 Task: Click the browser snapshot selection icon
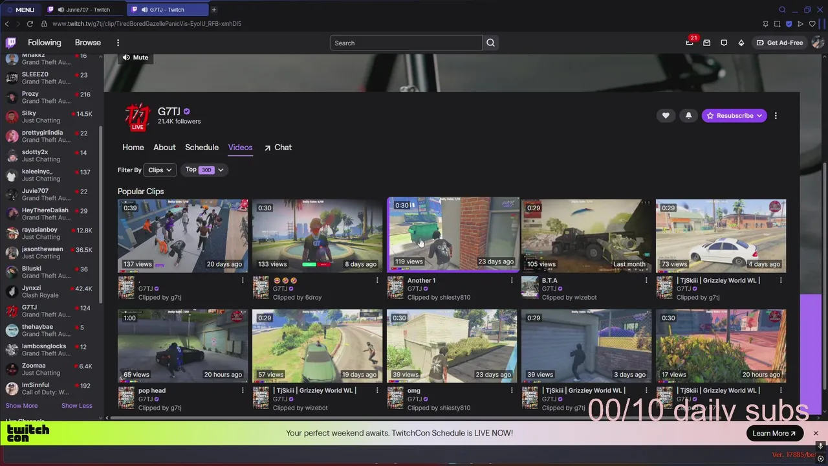click(777, 24)
